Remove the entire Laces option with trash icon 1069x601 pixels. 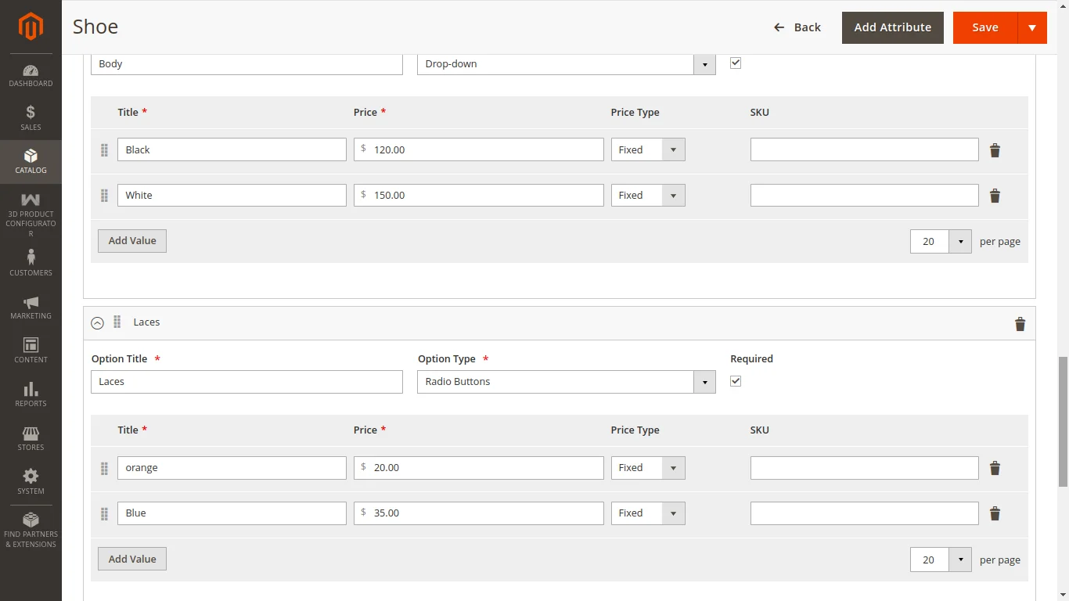(1020, 323)
